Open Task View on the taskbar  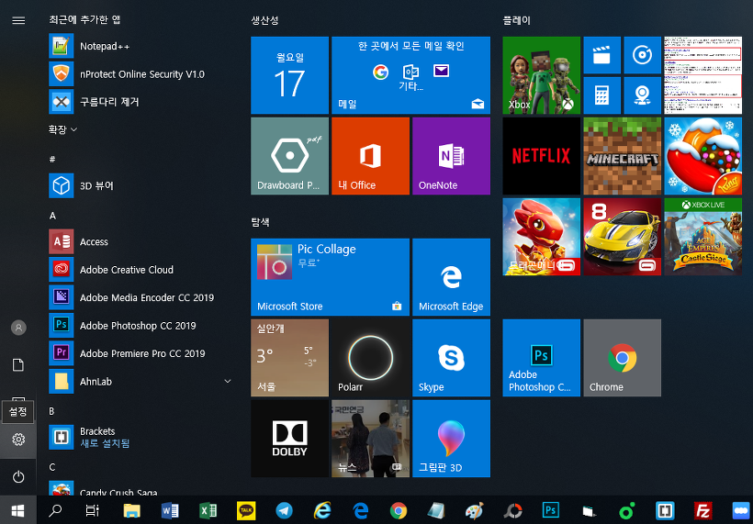[x=92, y=510]
